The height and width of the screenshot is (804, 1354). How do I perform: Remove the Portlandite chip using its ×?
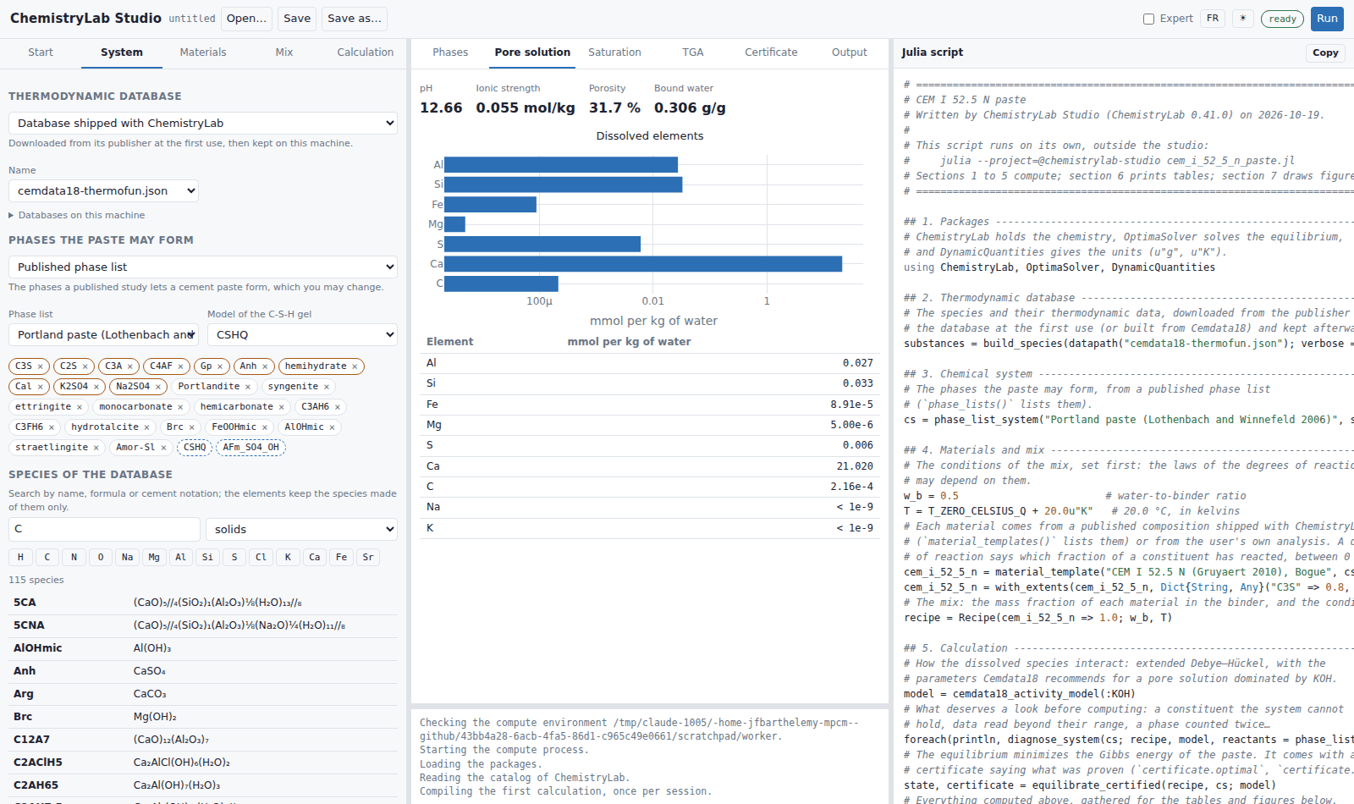[248, 387]
